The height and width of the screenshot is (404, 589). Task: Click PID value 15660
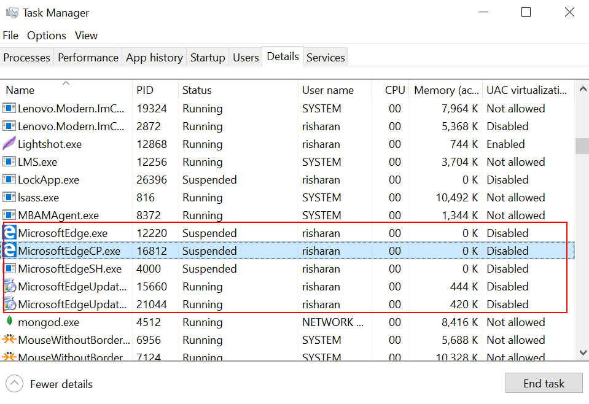coord(151,287)
